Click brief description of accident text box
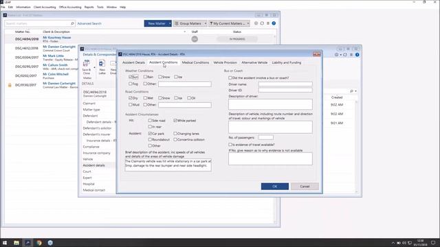Screen dimensions: 440x247 point(168,165)
